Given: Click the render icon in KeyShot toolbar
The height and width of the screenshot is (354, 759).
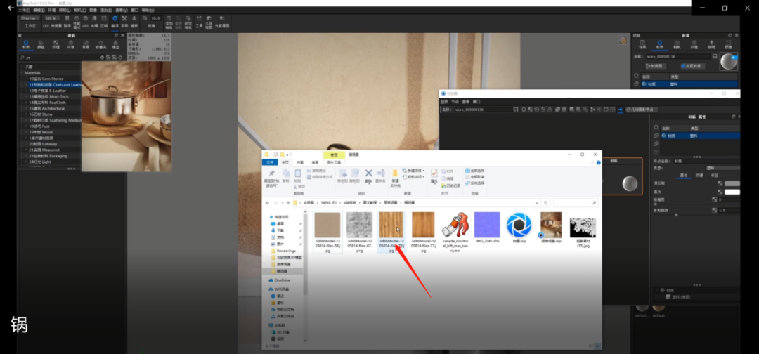Looking at the screenshot, I should pos(115,20).
